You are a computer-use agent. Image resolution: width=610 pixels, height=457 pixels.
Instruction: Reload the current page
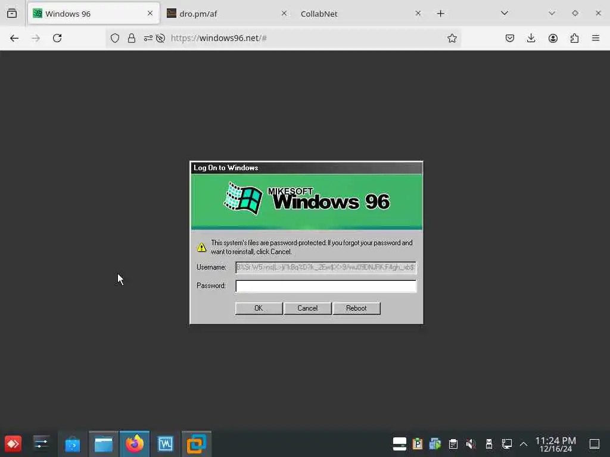click(x=57, y=38)
